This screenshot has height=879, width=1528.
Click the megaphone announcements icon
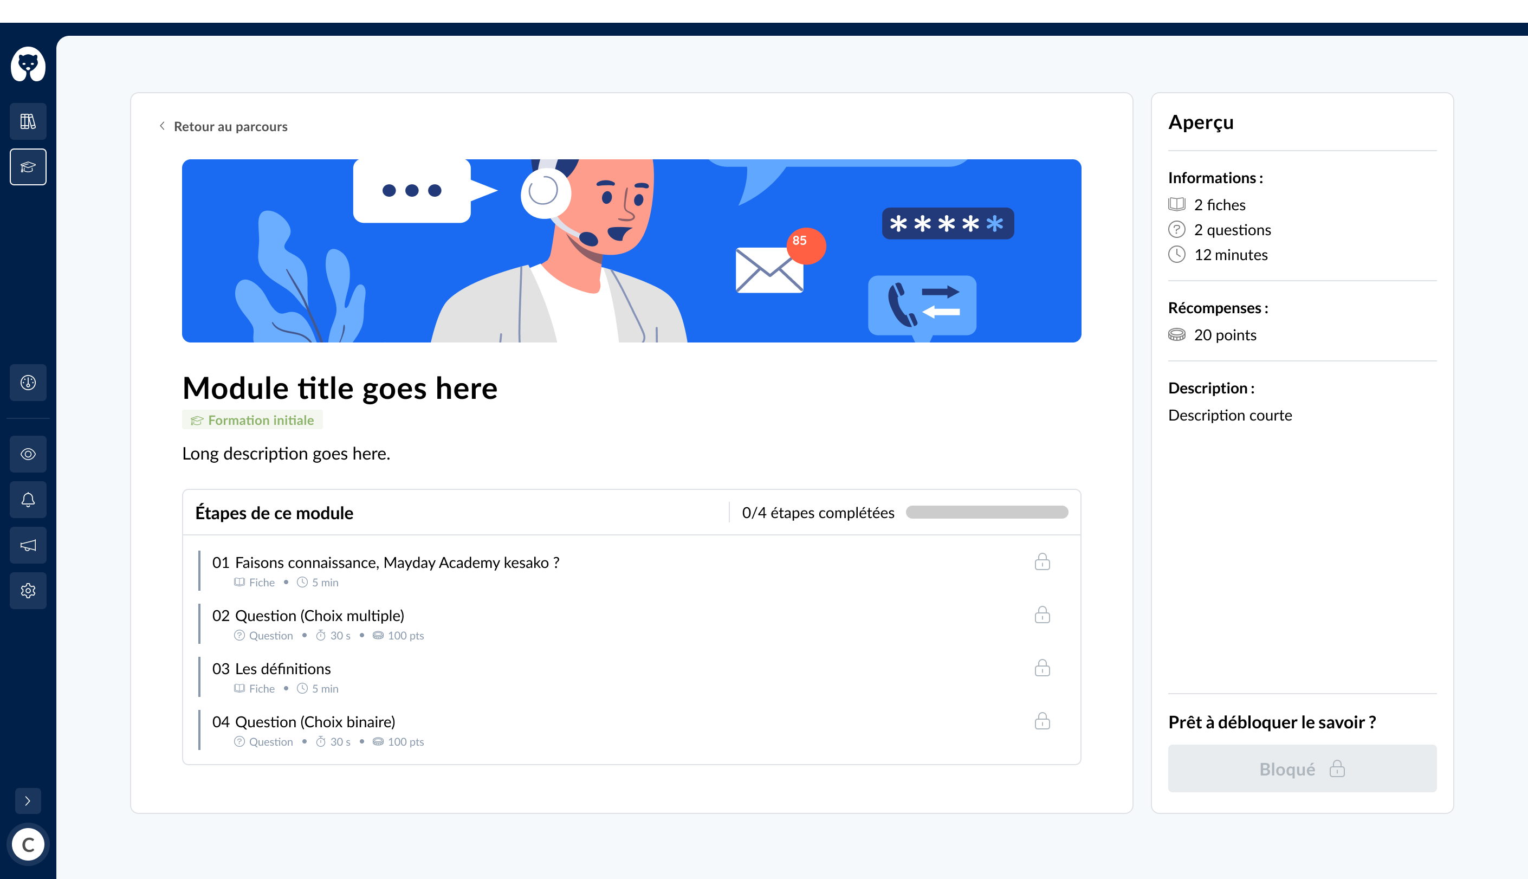pos(28,545)
